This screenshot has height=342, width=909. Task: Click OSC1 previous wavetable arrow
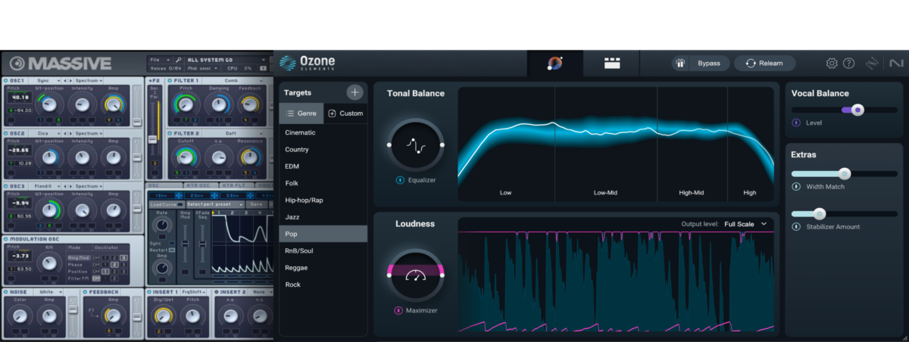[x=65, y=80]
